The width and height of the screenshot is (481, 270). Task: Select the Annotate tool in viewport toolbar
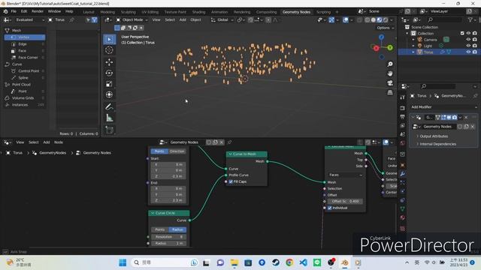pyautogui.click(x=109, y=106)
